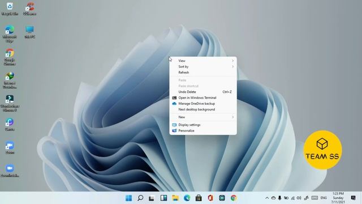Choose Personalize from the context menu
362x204 pixels.
203,131
